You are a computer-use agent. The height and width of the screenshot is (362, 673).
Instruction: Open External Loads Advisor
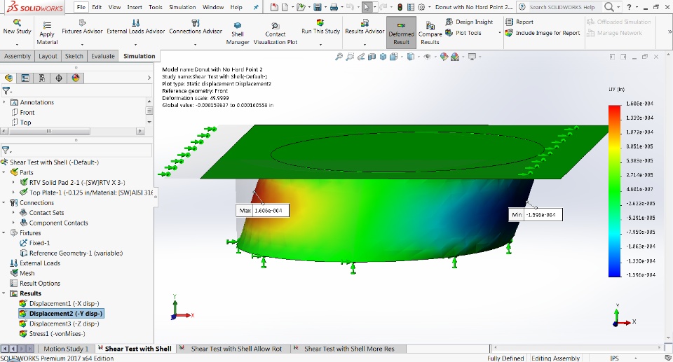click(135, 27)
